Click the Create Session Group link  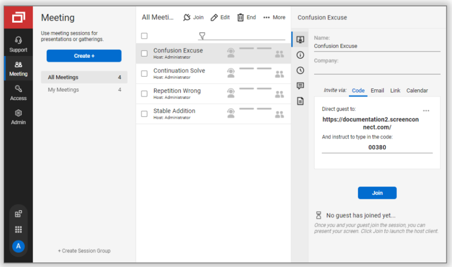pyautogui.click(x=84, y=251)
